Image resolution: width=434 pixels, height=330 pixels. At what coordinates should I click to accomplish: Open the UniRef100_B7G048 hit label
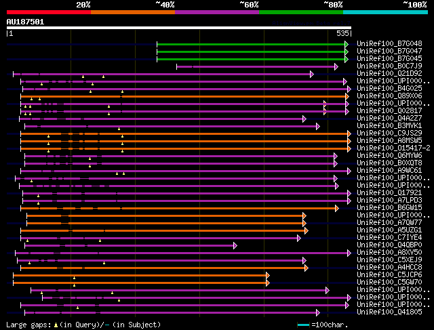tap(389, 43)
